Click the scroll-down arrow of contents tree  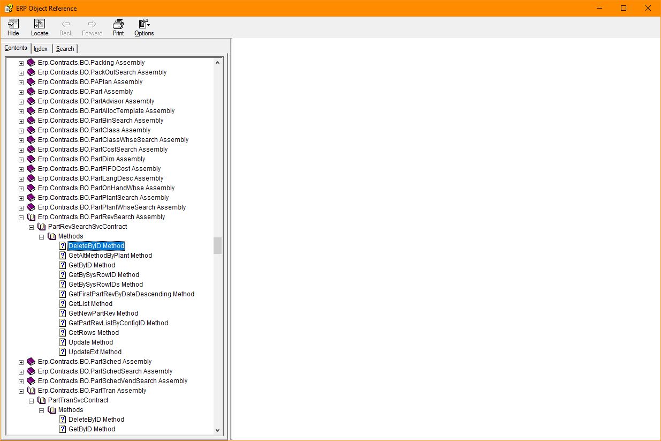(217, 430)
